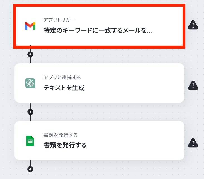
Task: Click the アプリトリガー label
Action: pos(59,20)
